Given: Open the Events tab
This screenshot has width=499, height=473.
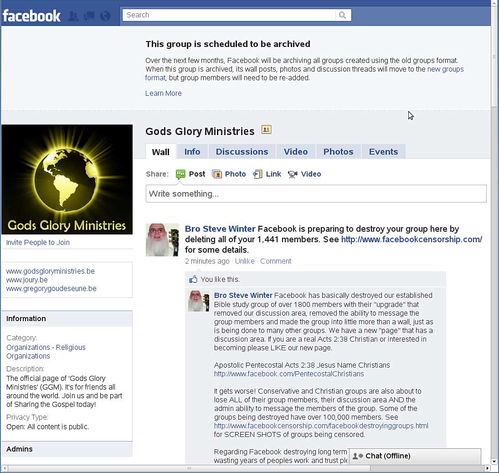Looking at the screenshot, I should pyautogui.click(x=384, y=151).
